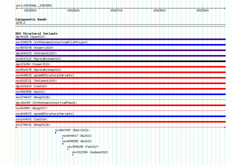233x165 pixels.
Task: Click the dgv5n199 (Quan2021) variant label
Action: pos(31,37)
